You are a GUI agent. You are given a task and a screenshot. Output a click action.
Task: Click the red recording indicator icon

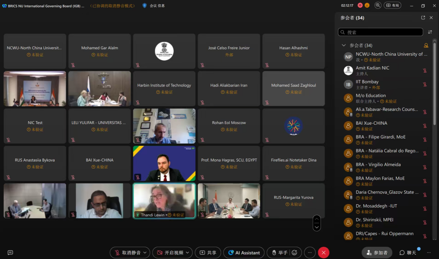point(360,5)
